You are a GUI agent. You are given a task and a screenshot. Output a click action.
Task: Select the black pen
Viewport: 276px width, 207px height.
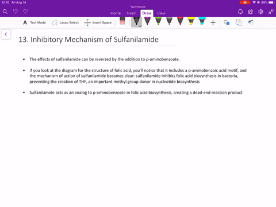(136, 21)
